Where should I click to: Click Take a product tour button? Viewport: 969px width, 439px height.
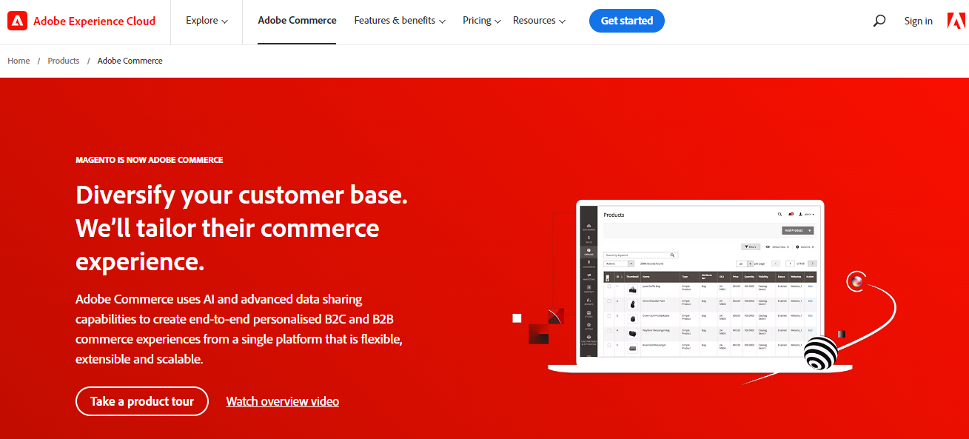point(142,401)
